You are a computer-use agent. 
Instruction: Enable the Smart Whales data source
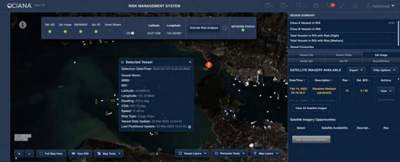coord(112,32)
